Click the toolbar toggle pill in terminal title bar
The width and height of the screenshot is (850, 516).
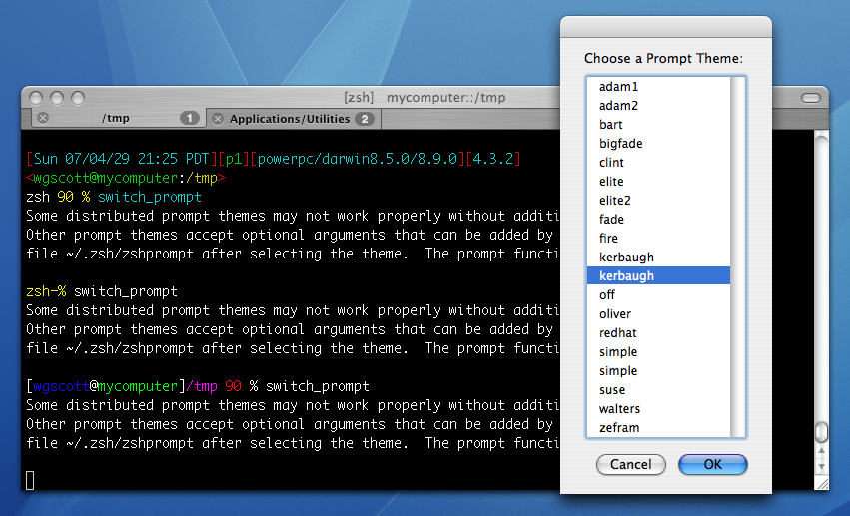pos(810,98)
